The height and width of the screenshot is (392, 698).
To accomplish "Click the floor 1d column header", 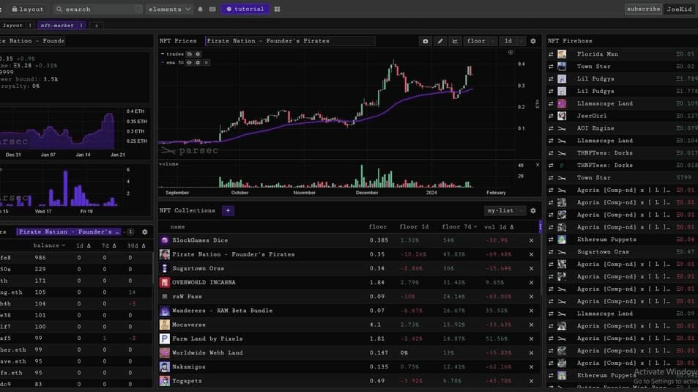I will pyautogui.click(x=414, y=226).
